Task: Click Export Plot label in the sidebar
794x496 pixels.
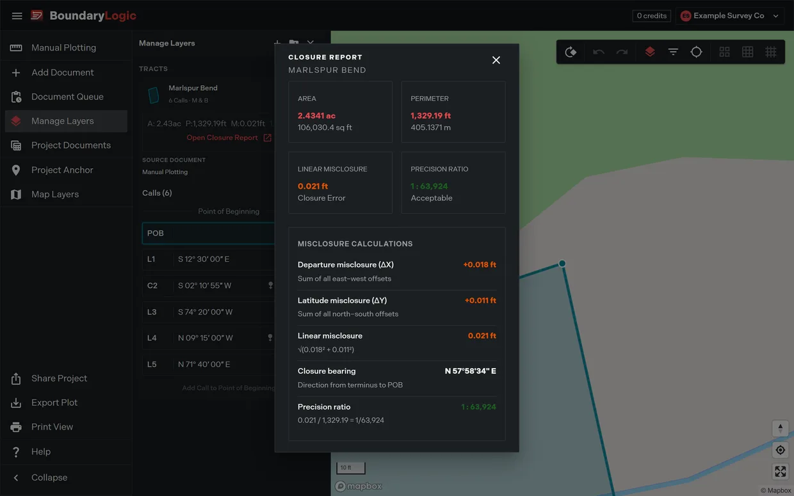Action: (54, 403)
